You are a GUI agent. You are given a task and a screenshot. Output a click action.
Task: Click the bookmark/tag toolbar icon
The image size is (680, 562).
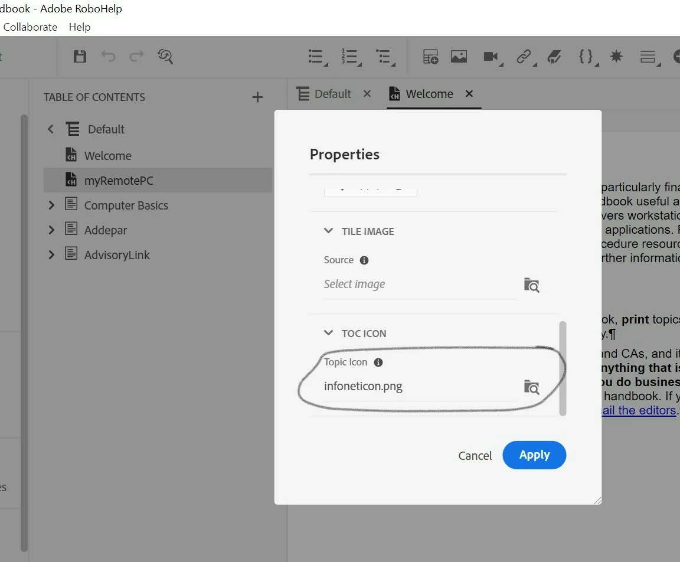pyautogui.click(x=554, y=57)
